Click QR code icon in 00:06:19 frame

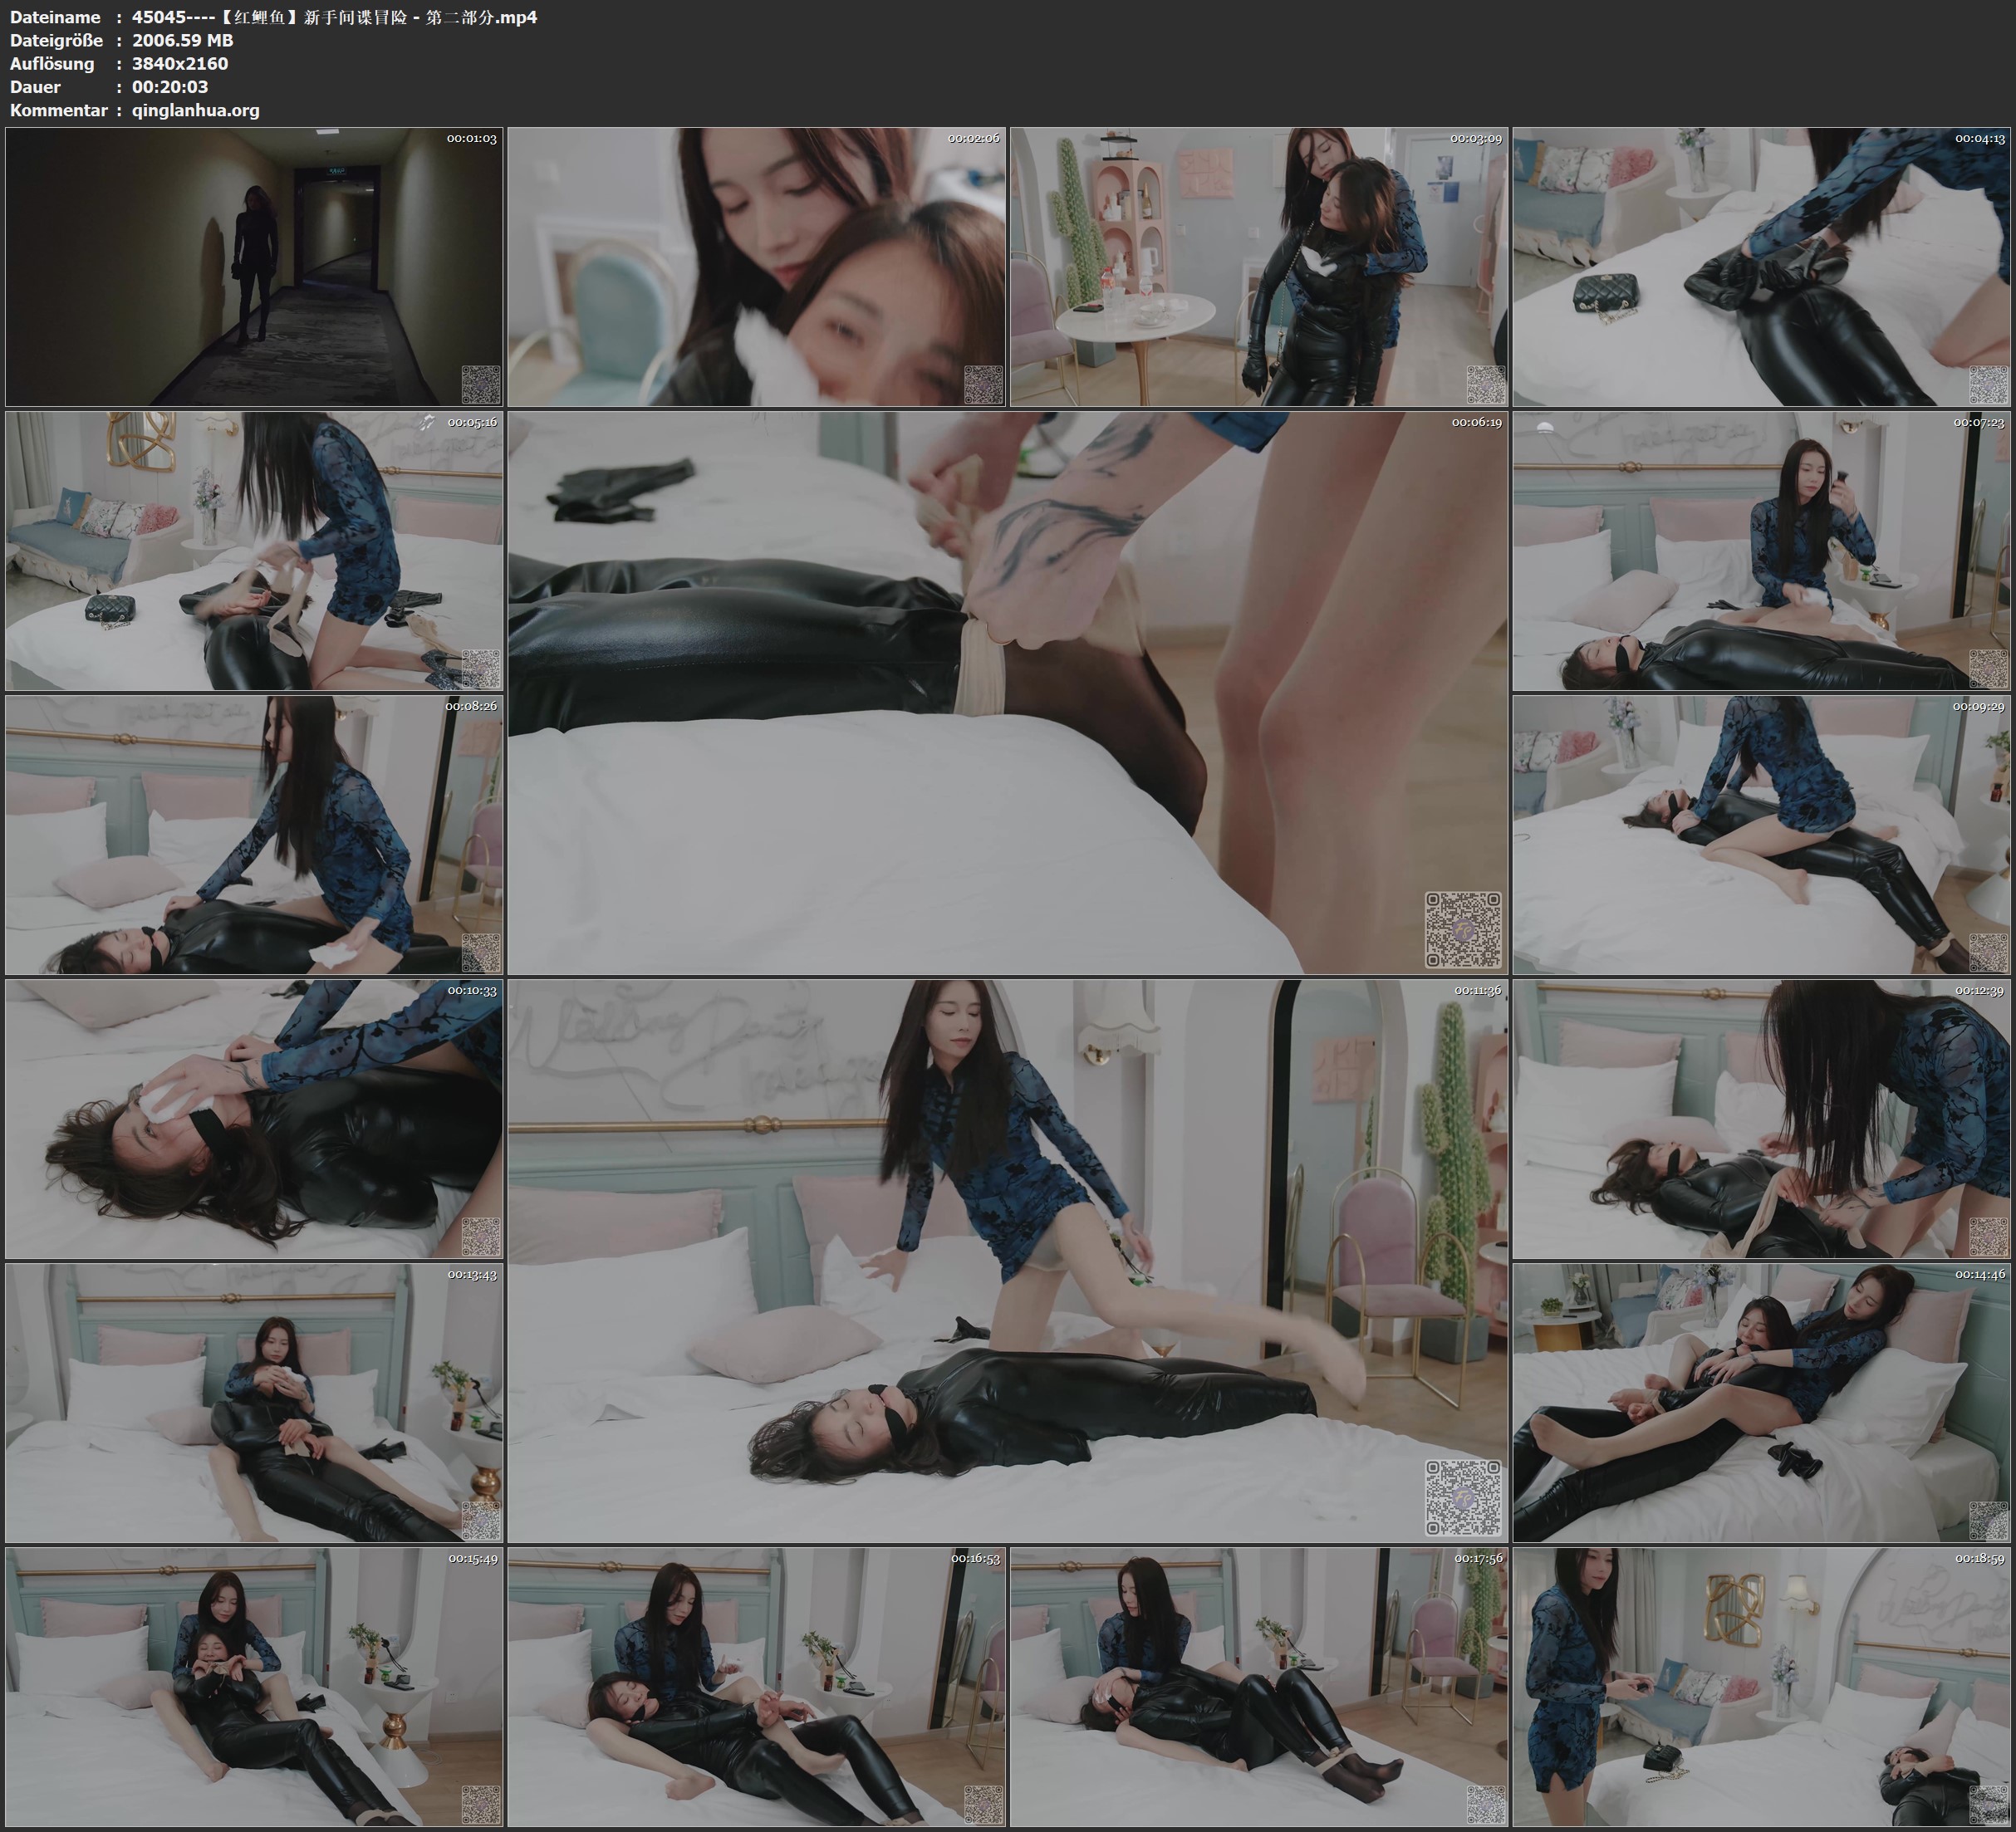click(x=1462, y=930)
